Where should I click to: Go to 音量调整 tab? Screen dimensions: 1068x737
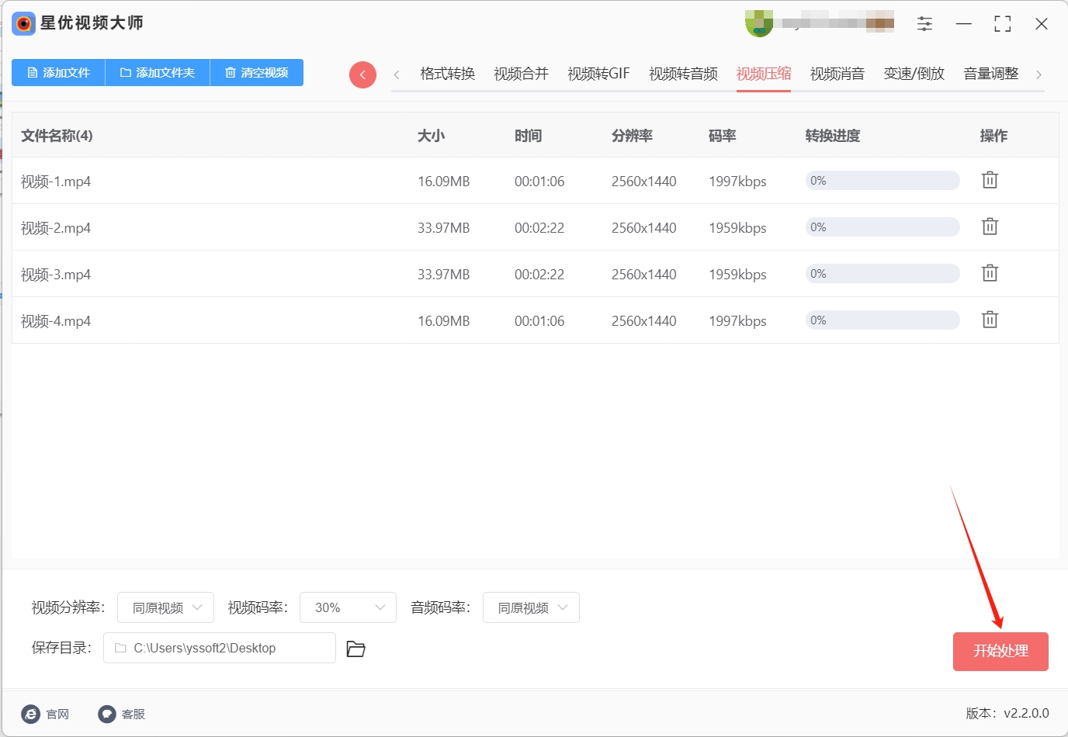pyautogui.click(x=991, y=74)
